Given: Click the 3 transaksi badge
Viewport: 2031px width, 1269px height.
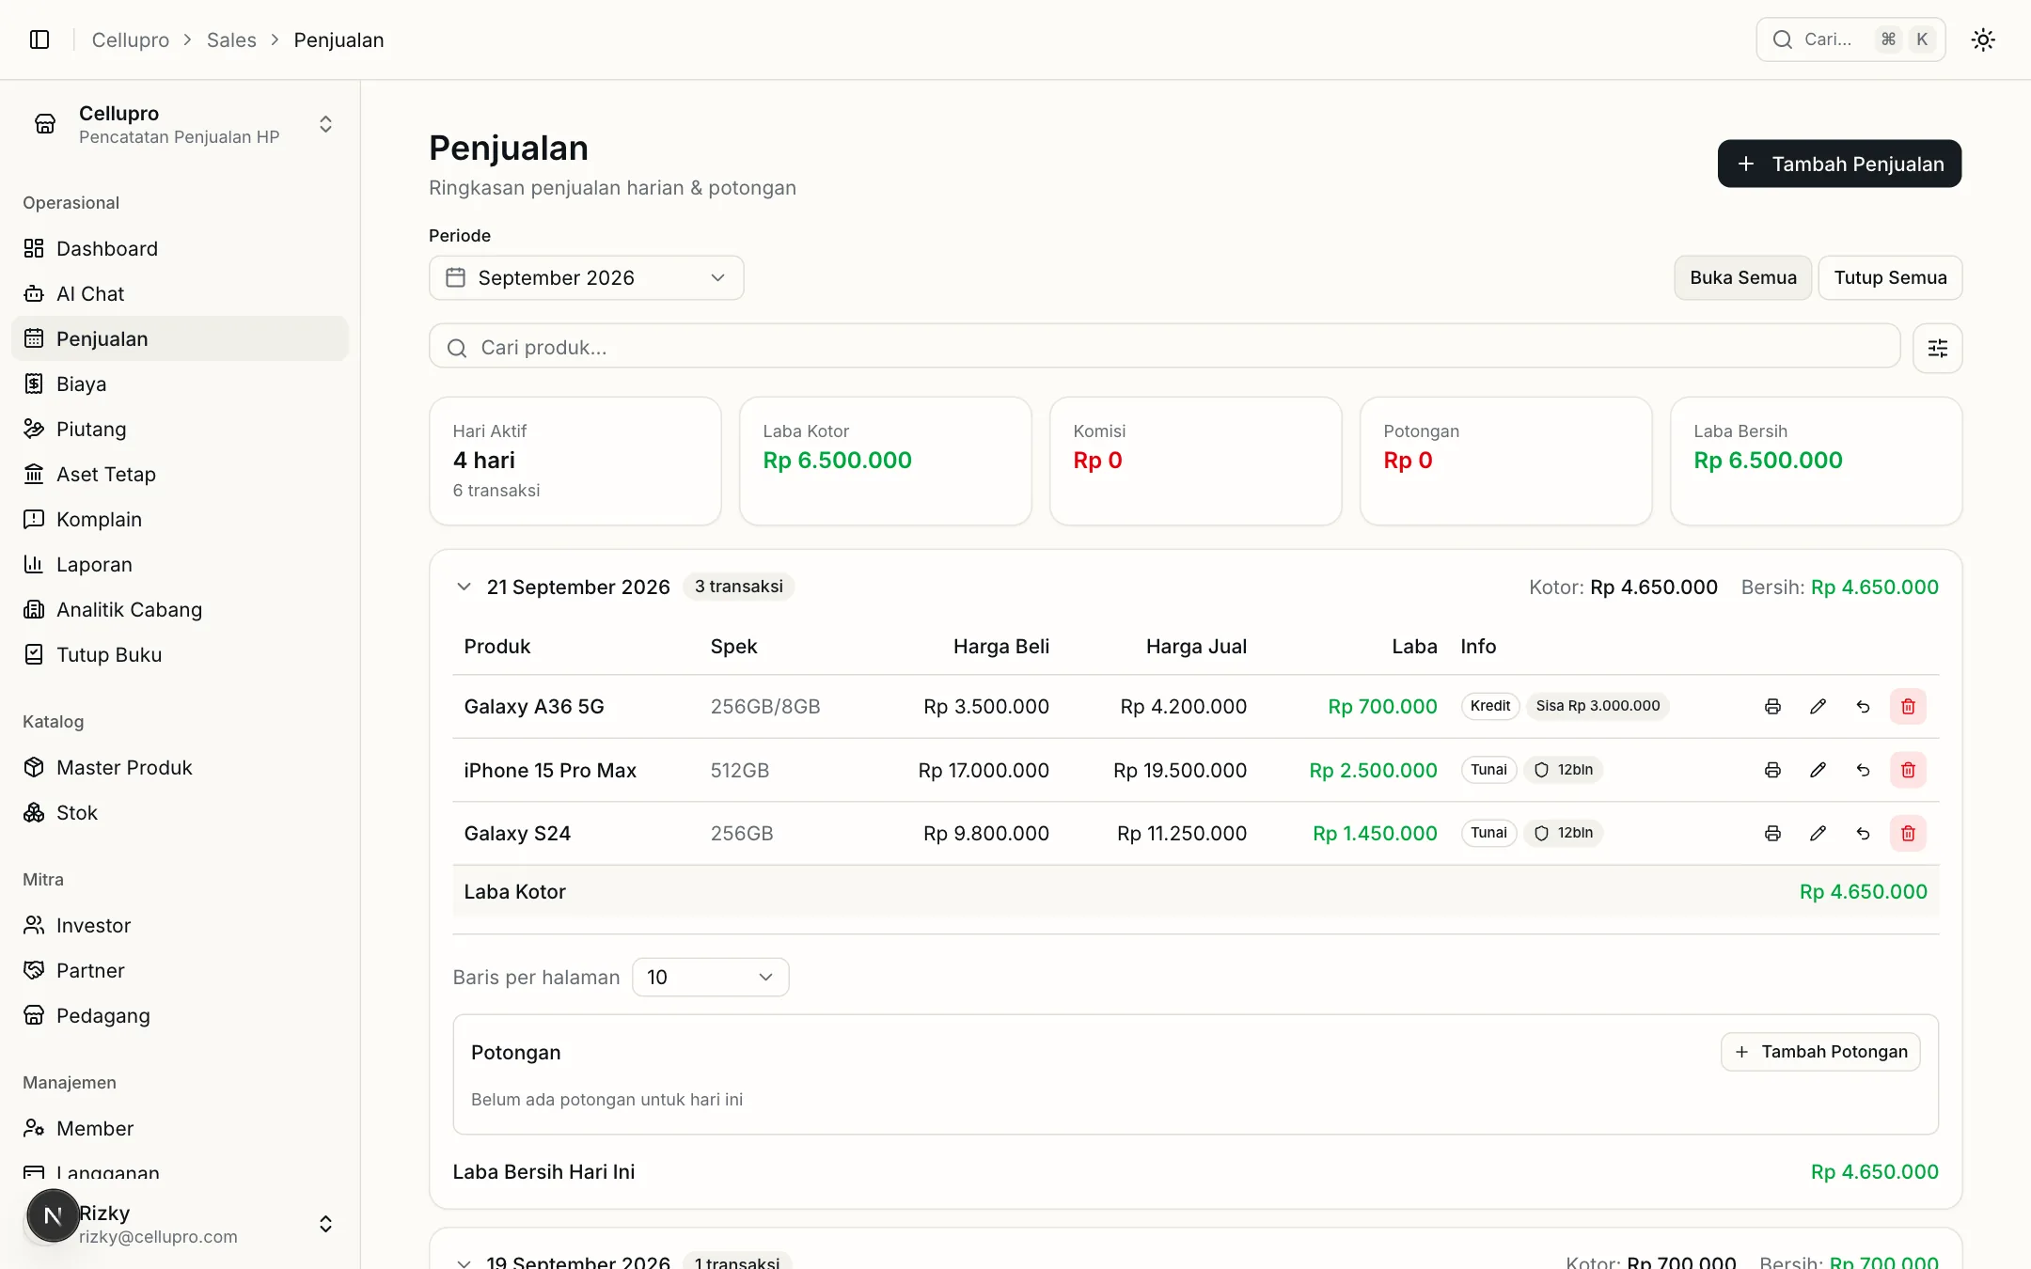Looking at the screenshot, I should click(x=738, y=587).
